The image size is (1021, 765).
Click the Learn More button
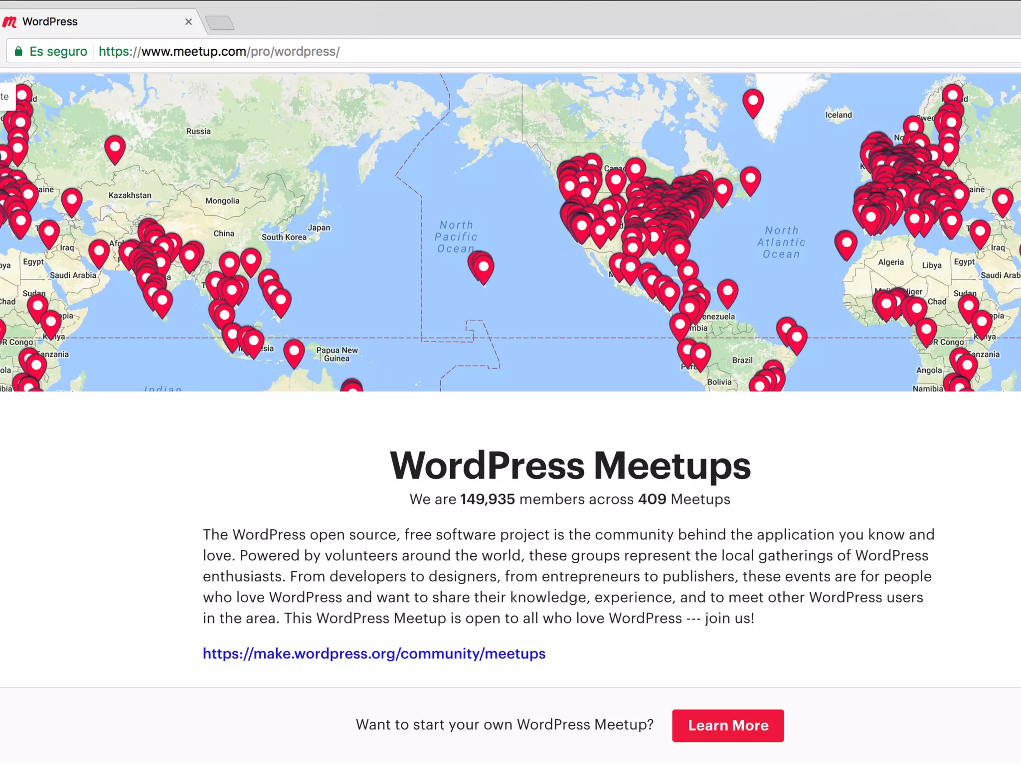(727, 725)
